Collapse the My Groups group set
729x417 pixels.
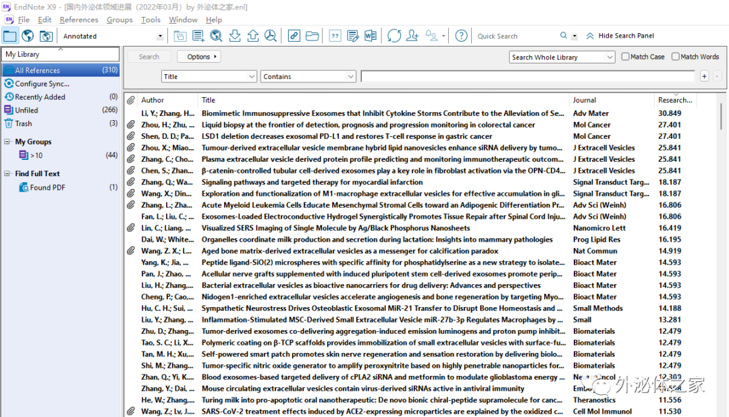click(7, 141)
